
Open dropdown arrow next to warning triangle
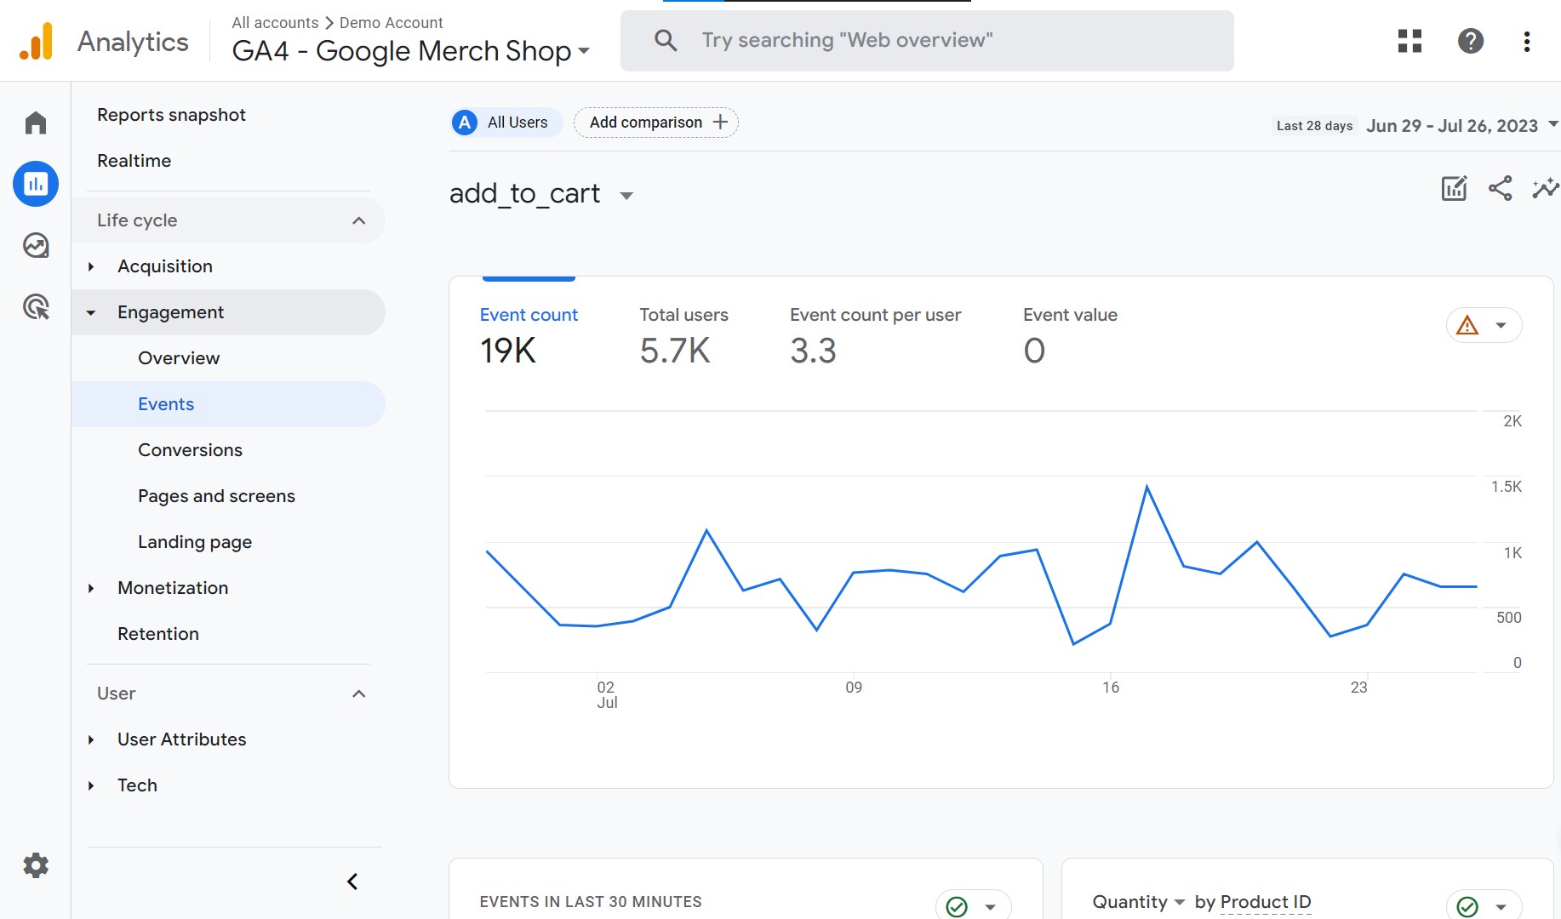point(1501,325)
